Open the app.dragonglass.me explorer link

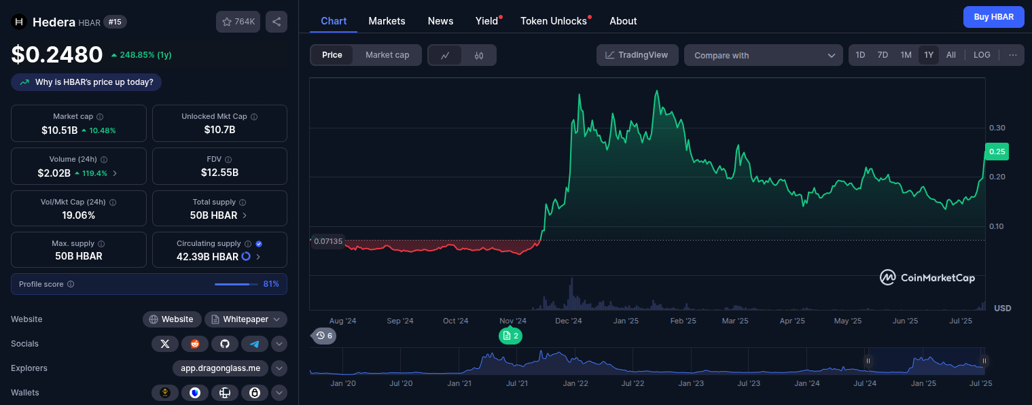pyautogui.click(x=220, y=368)
